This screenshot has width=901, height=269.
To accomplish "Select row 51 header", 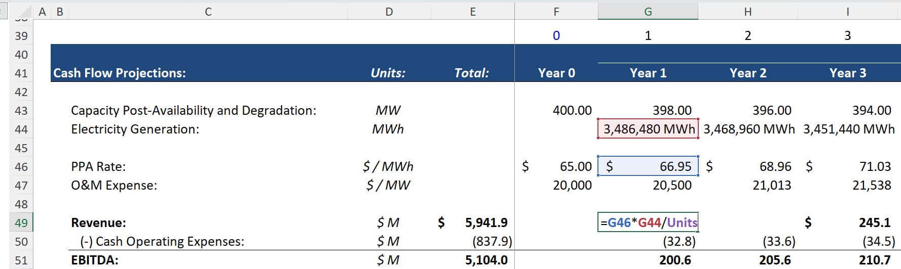I will coord(21,260).
